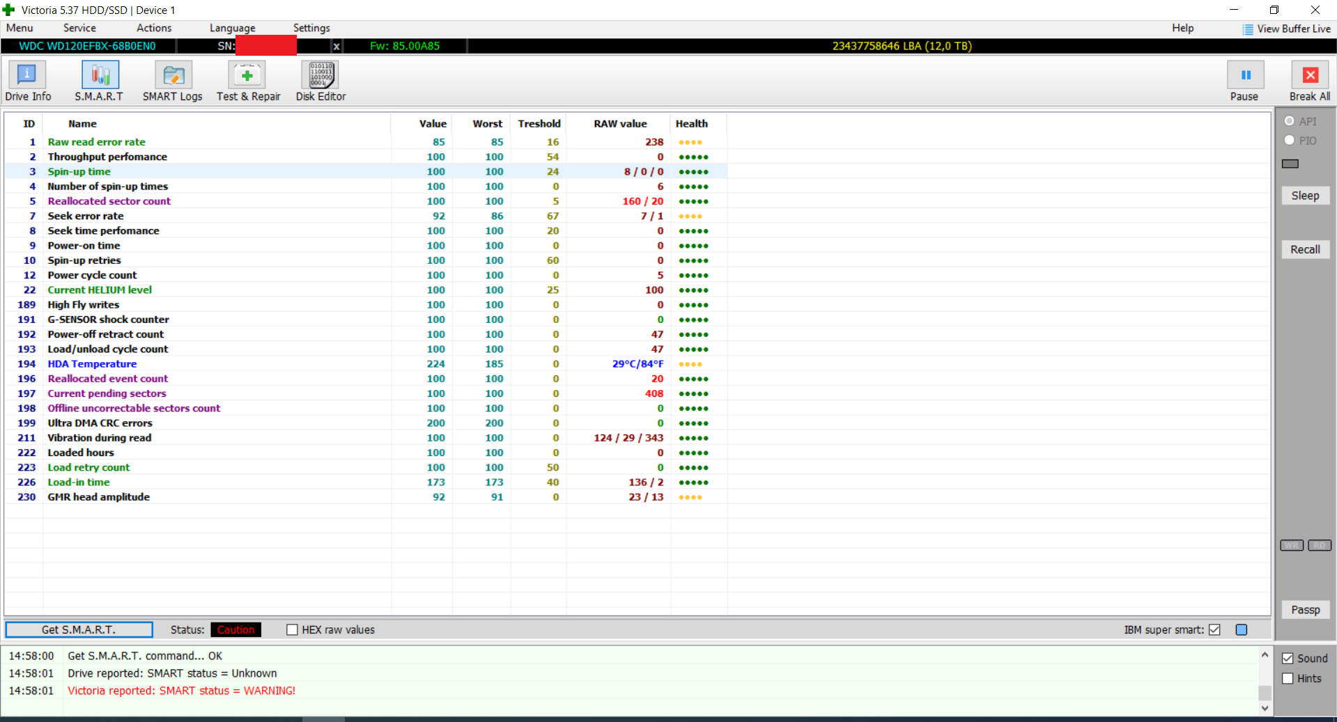1337x722 pixels.
Task: Select the Reallocated sector count row
Action: 109,201
